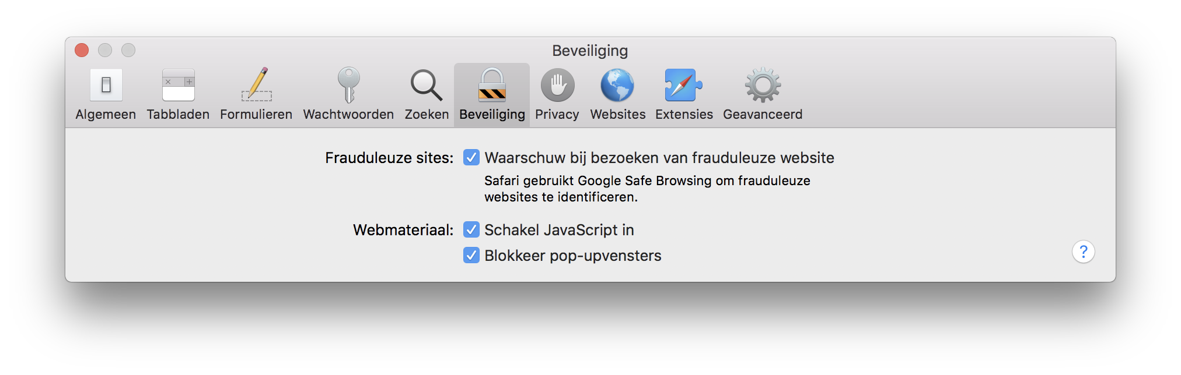Go to Geavanceerd gear pane
The image size is (1181, 375).
(x=762, y=86)
